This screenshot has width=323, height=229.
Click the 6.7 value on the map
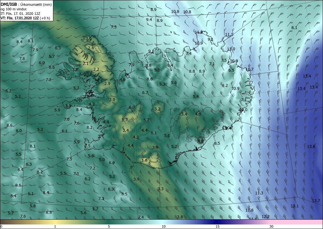pos(145,92)
